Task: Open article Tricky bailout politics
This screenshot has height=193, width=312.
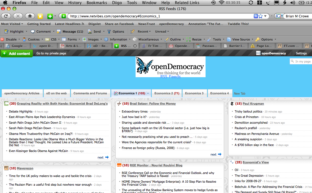Action: [x=248, y=111]
